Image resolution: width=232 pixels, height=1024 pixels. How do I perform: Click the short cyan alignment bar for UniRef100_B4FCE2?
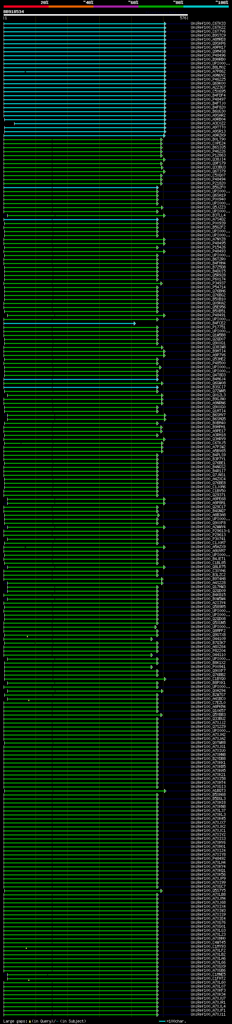point(69,323)
